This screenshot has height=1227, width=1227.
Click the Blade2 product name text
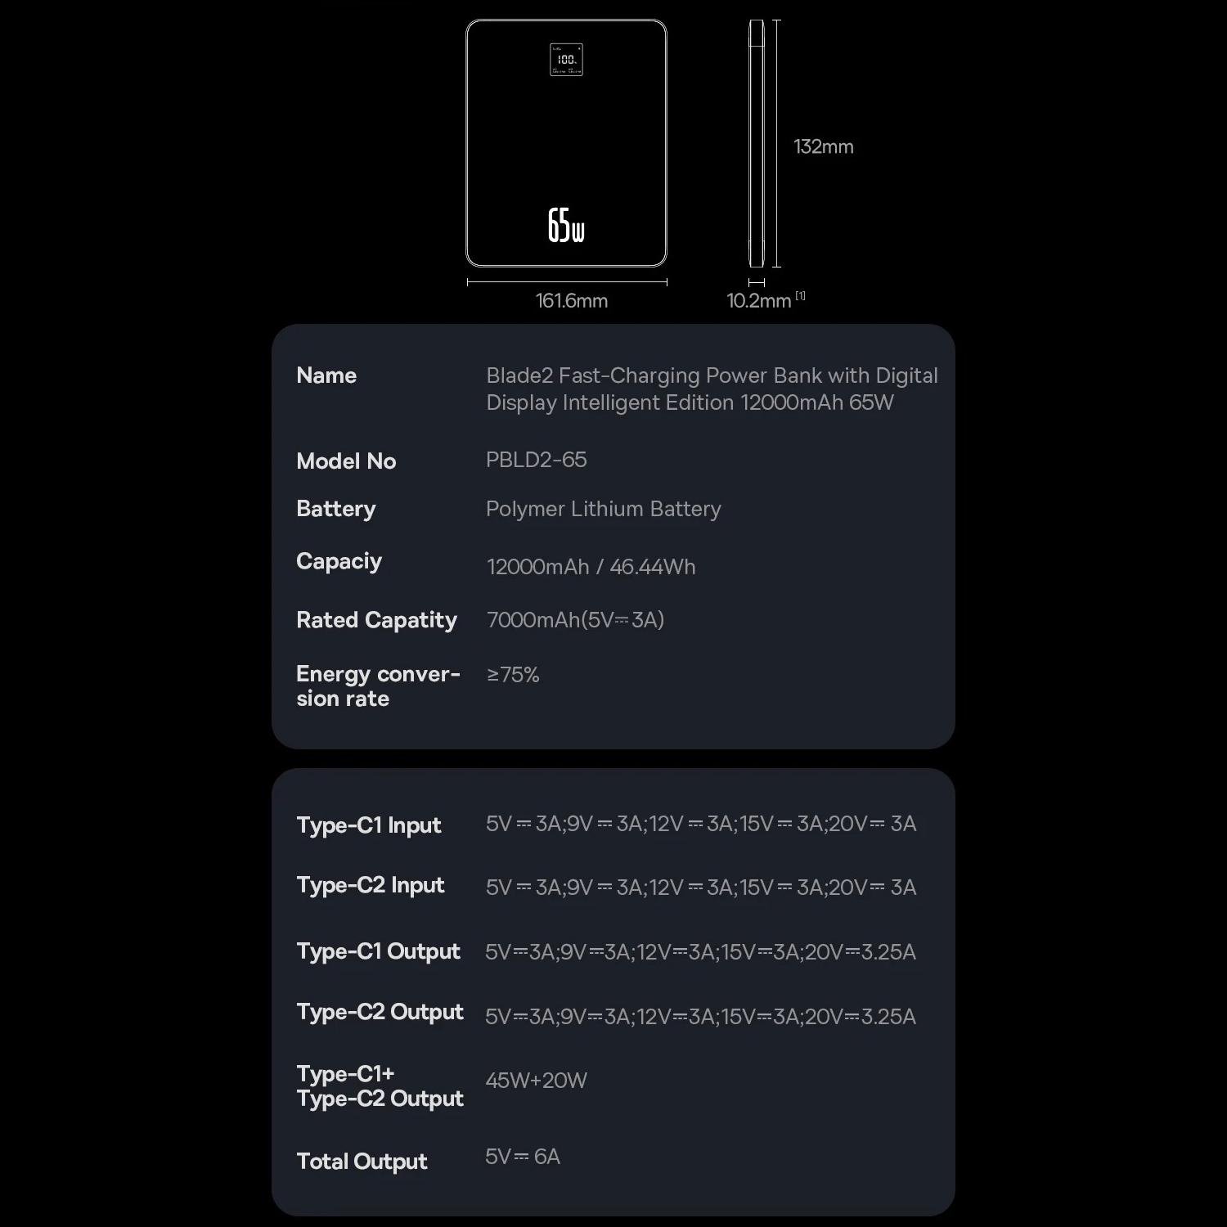coord(712,389)
